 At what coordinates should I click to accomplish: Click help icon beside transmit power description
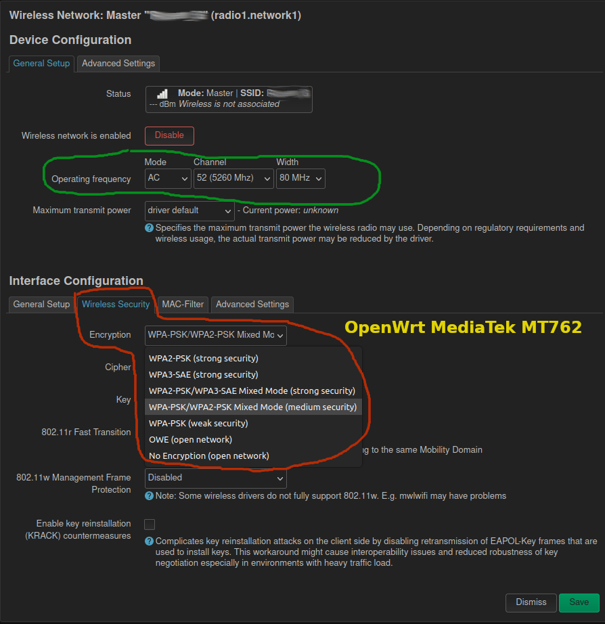150,228
